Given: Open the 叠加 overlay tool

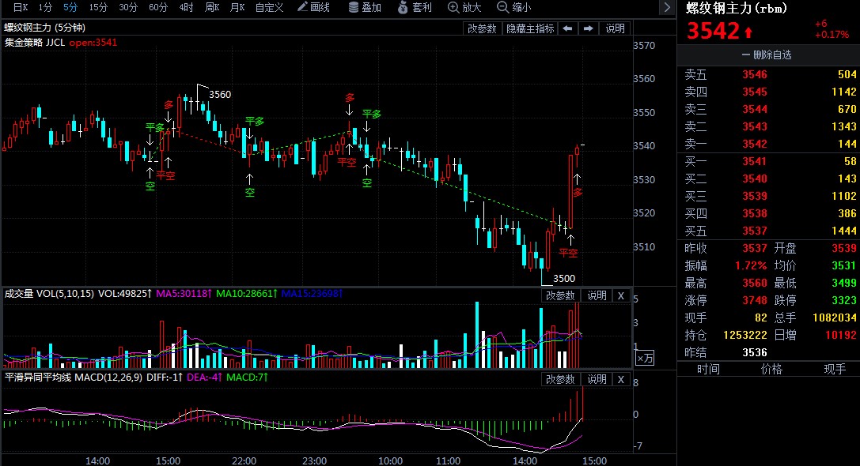Looking at the screenshot, I should coord(365,8).
